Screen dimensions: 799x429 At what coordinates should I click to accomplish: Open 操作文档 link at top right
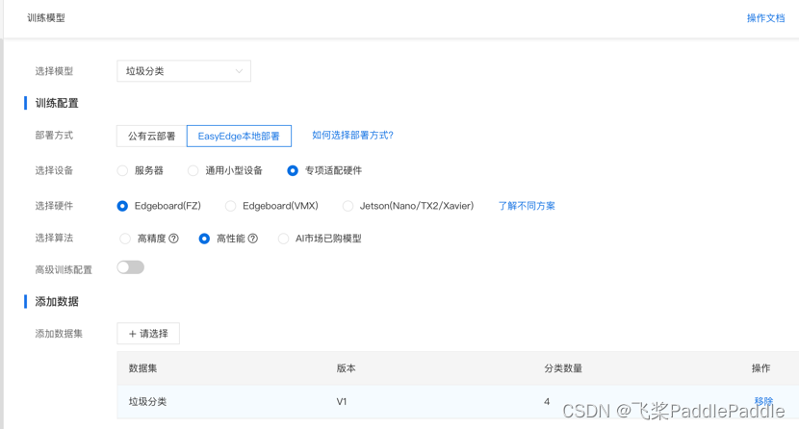[765, 18]
